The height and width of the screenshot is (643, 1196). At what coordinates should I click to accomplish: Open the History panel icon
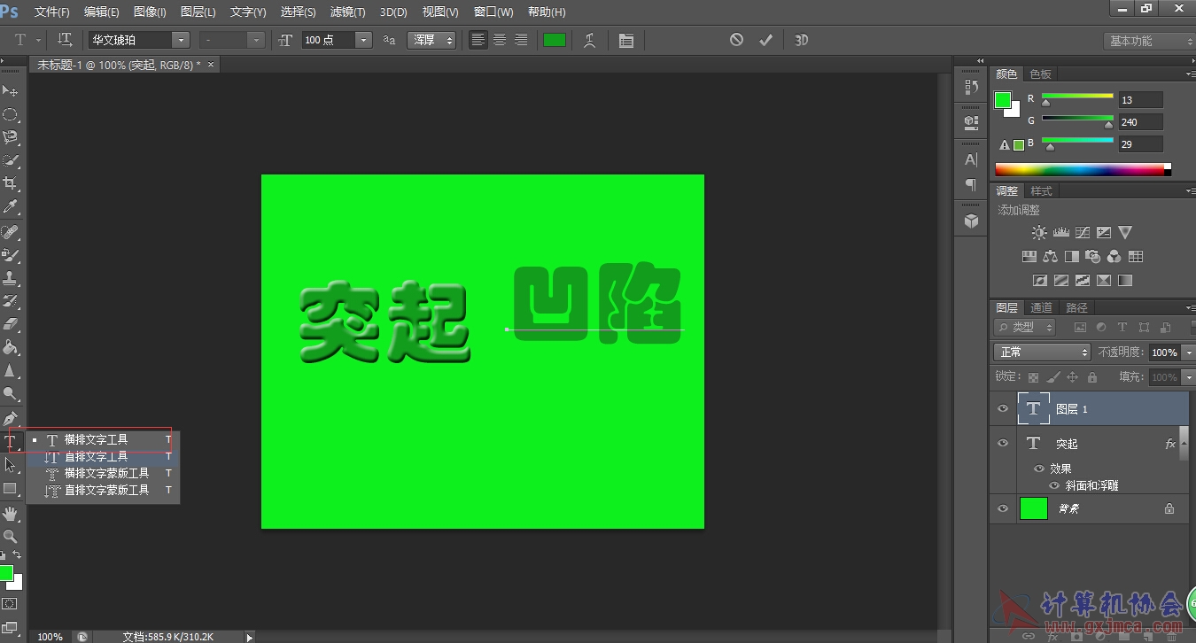pyautogui.click(x=971, y=88)
